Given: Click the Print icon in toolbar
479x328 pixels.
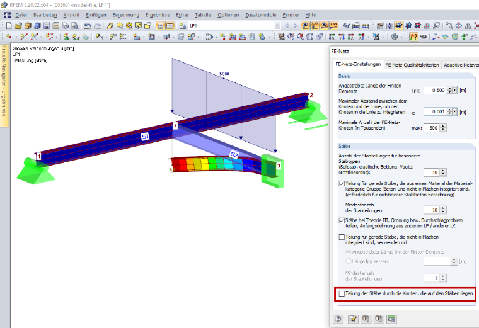Looking at the screenshot, I should point(65,26).
